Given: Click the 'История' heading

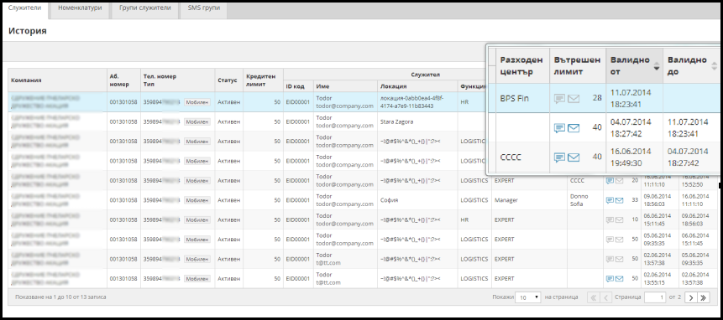Looking at the screenshot, I should 28,31.
